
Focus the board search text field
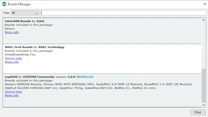[x=123, y=13]
